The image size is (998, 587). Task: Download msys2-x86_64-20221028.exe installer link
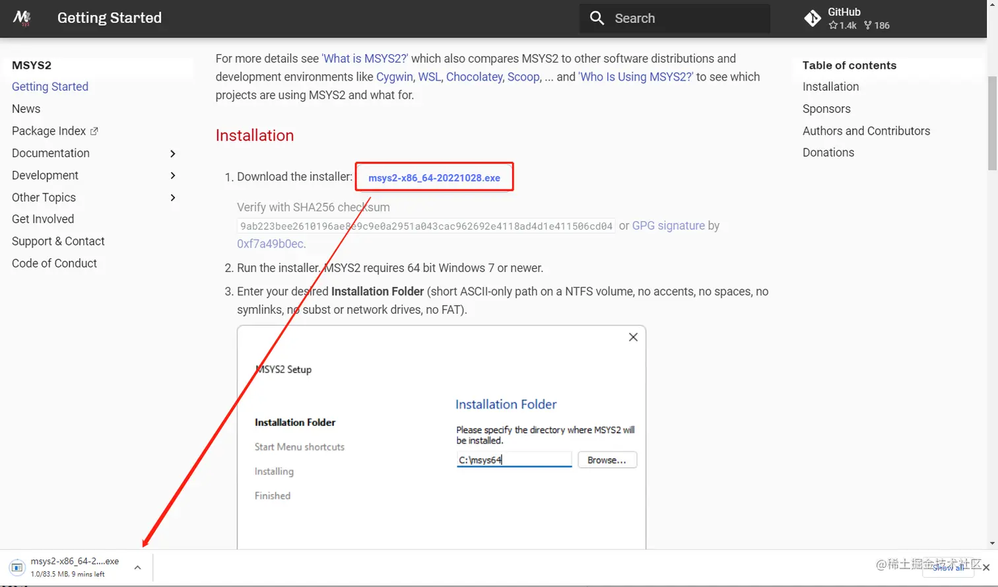point(434,178)
